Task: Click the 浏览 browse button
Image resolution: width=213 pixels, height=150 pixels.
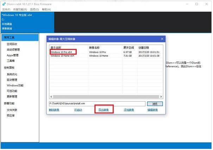Action: (155, 104)
